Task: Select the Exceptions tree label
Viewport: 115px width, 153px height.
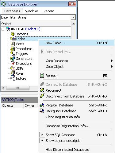Action: click(x=24, y=64)
